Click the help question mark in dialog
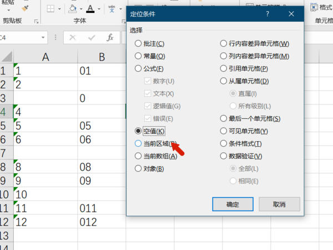 [268, 14]
